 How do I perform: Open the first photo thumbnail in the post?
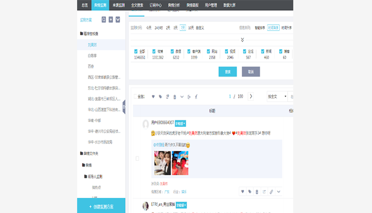(x=162, y=163)
